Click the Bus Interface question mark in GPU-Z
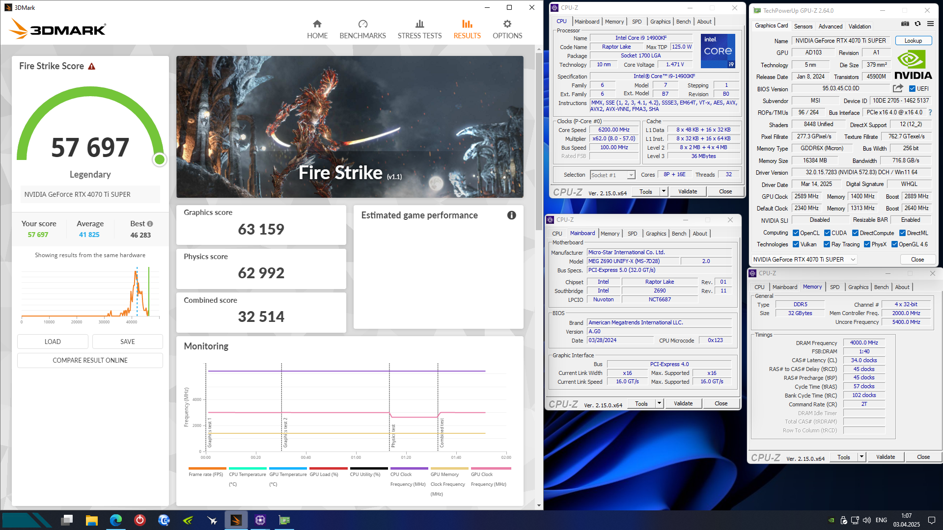Screen dimensions: 943x530 (930, 112)
